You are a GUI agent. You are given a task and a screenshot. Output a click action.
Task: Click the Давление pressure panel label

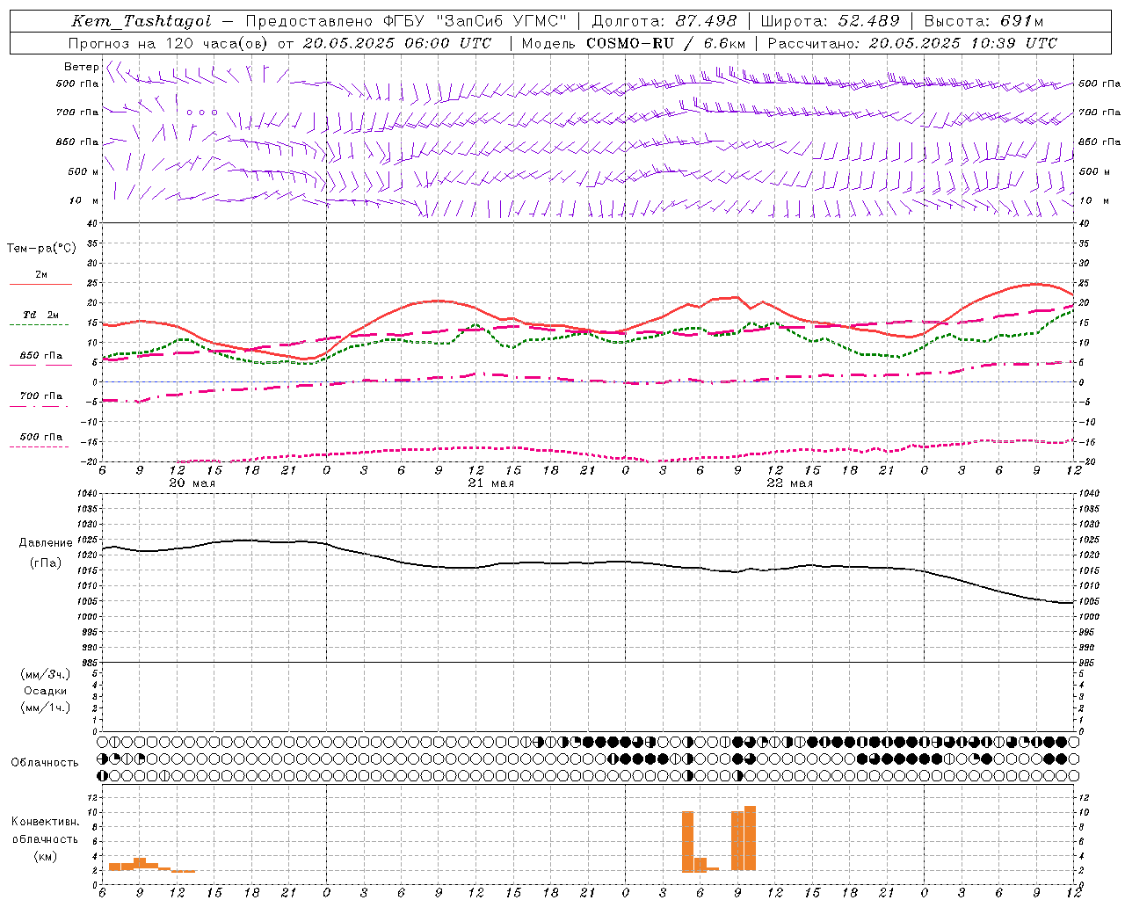(x=46, y=542)
